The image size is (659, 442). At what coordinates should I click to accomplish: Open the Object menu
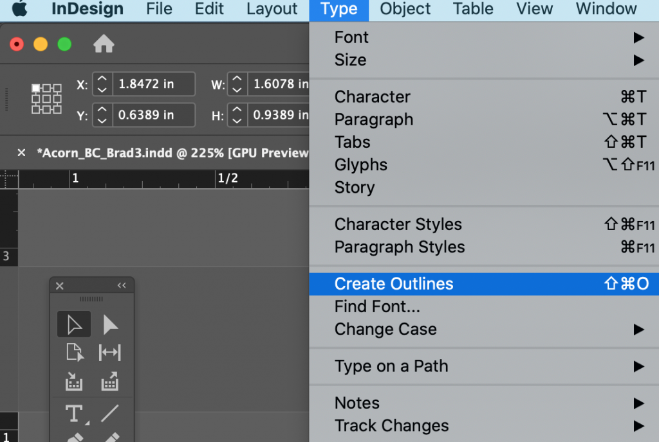click(x=405, y=9)
